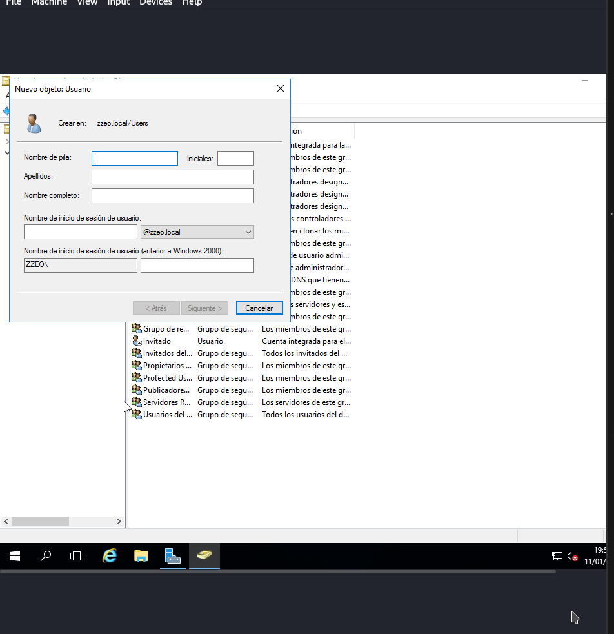Screen dimensions: 614x634
Task: Click 'DNS que tienen...' description text
Action: (x=320, y=280)
